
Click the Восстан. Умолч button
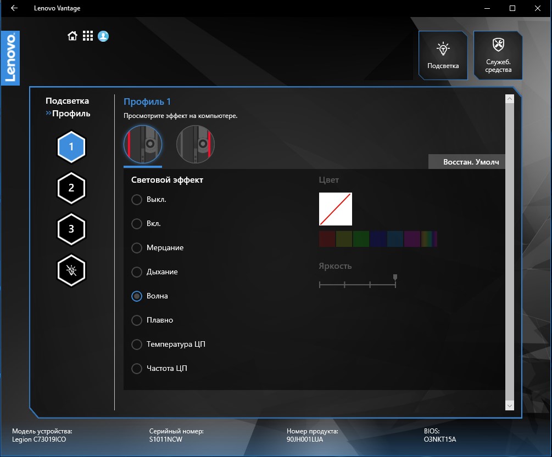(467, 162)
